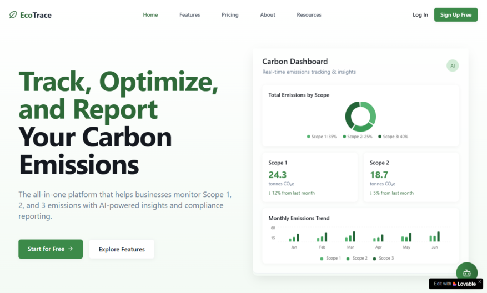Click the Carbon Dashboard title

[x=295, y=62]
